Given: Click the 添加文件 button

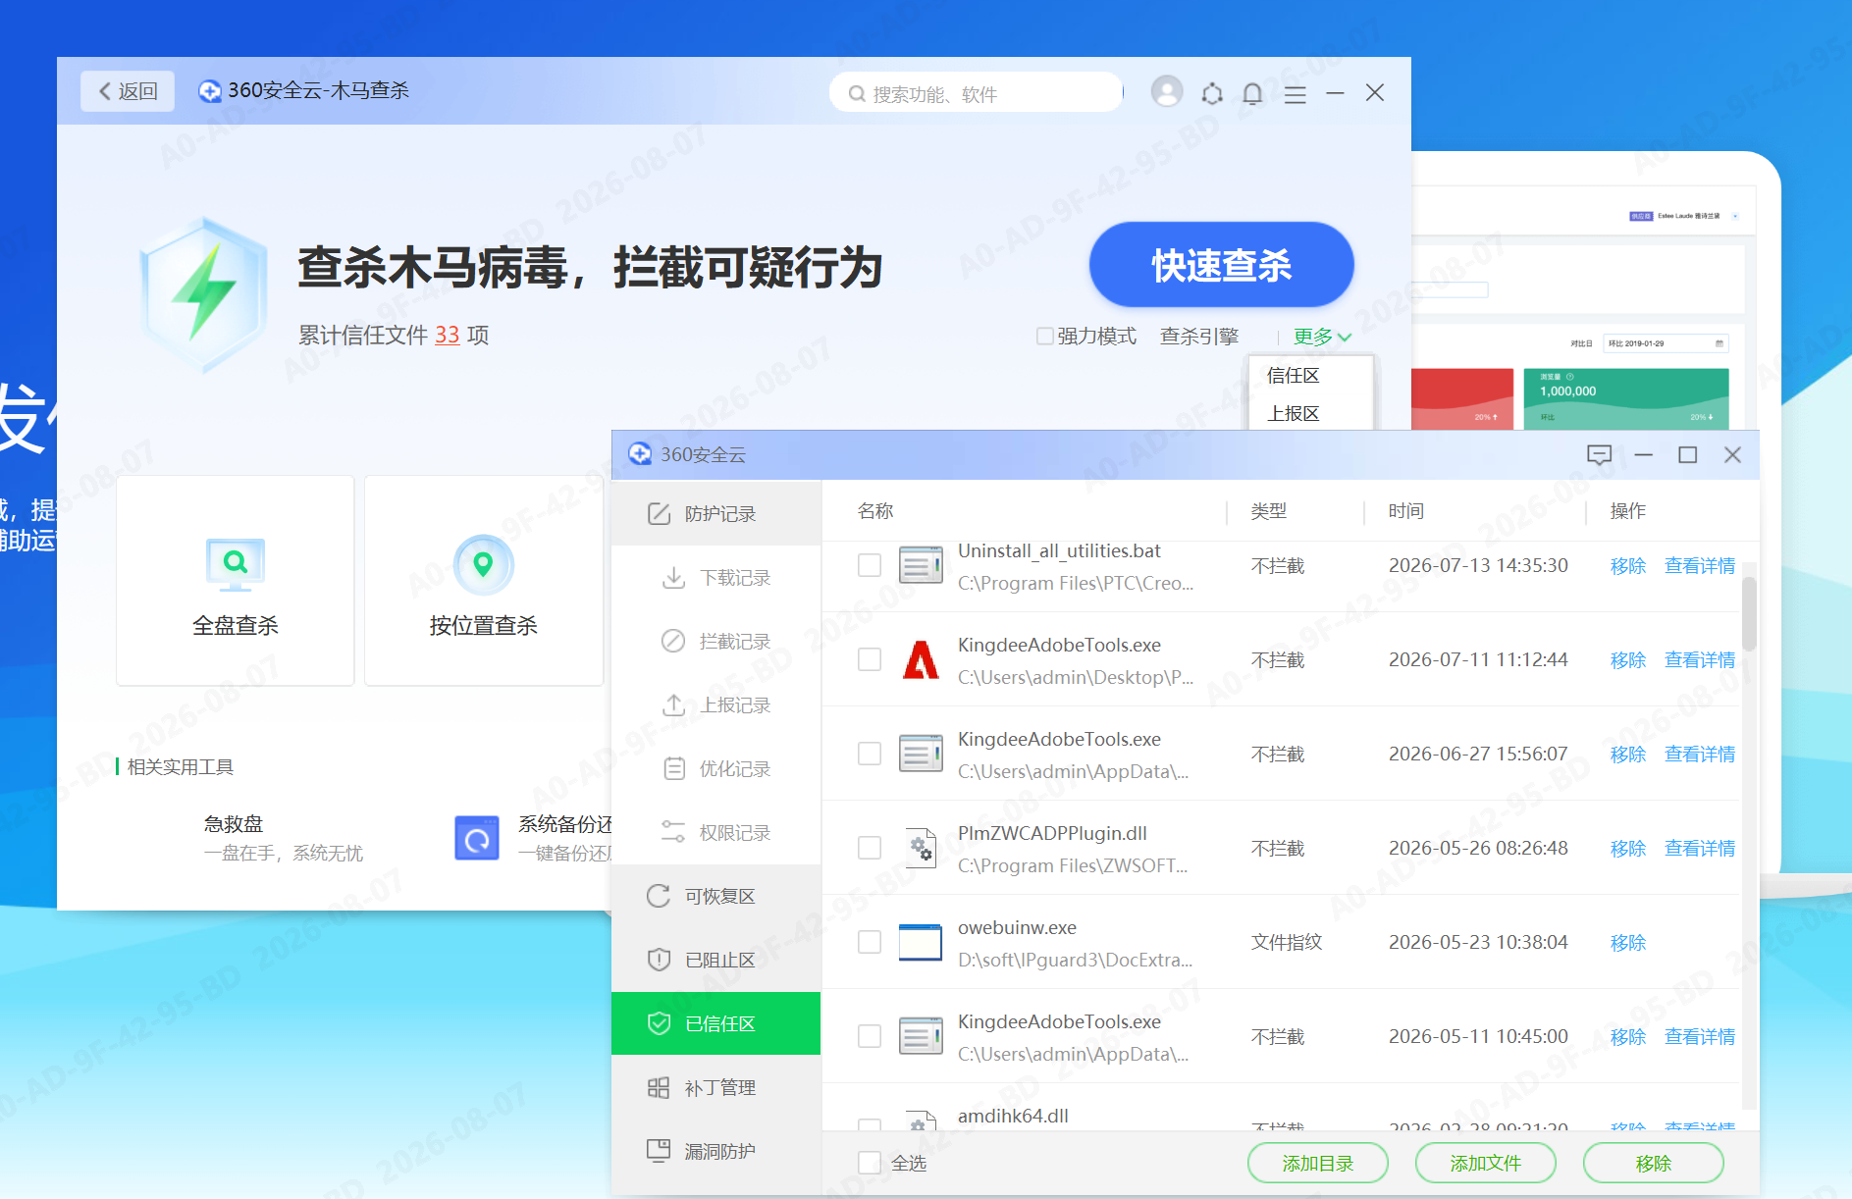Looking at the screenshot, I should (x=1486, y=1163).
